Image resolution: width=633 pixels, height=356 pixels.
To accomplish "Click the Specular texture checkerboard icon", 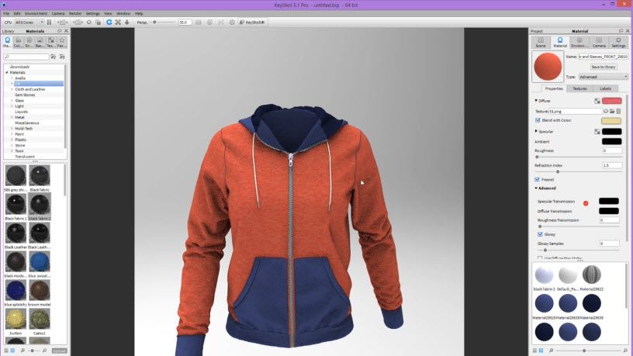I will click(597, 132).
